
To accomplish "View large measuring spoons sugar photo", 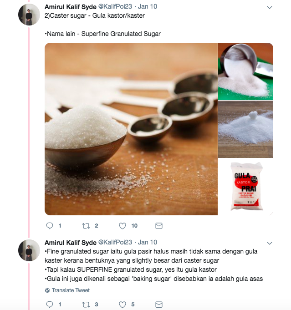I will tap(131, 129).
